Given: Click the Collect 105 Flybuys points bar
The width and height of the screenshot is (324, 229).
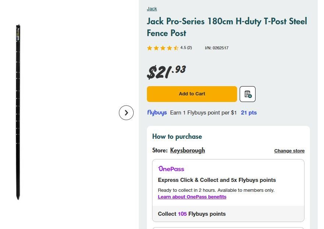Looking at the screenshot, I should (228, 214).
